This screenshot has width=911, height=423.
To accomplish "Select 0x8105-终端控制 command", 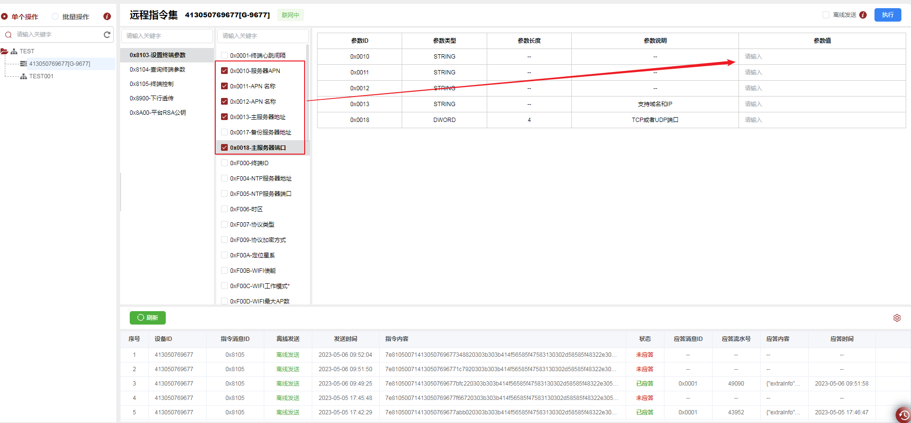I will 151,84.
